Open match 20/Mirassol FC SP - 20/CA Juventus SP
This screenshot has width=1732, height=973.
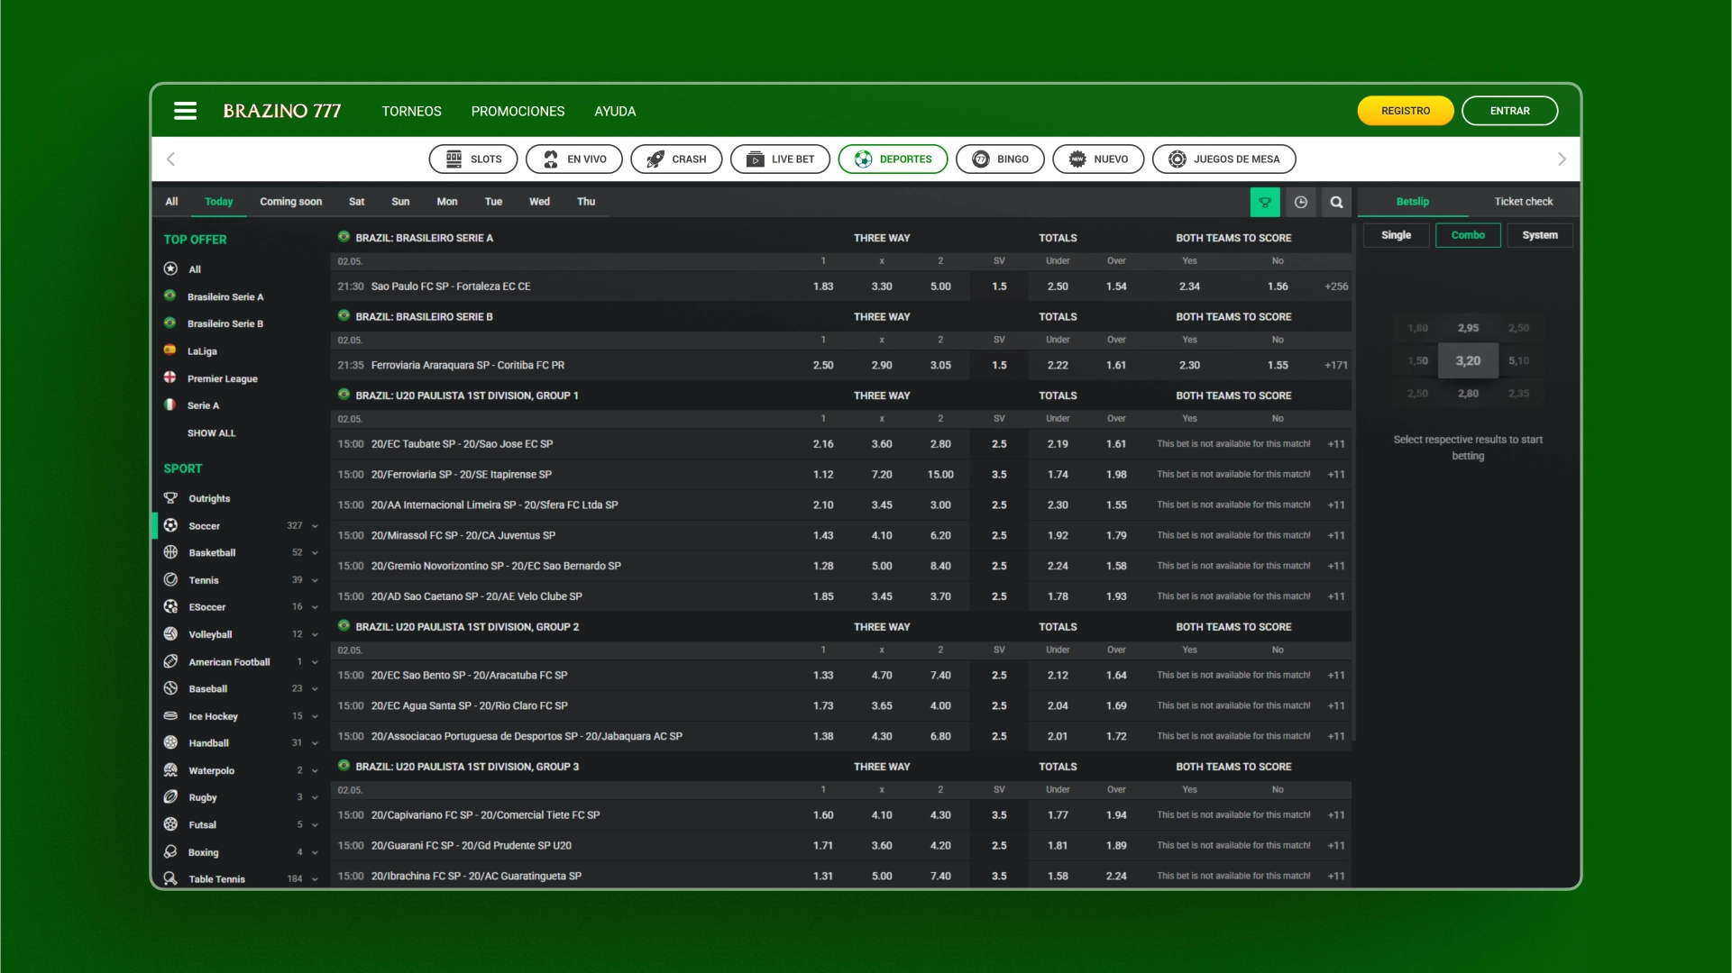click(x=463, y=535)
